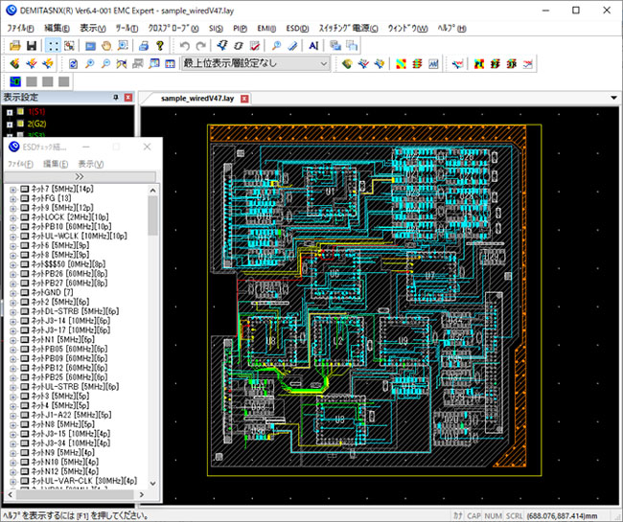Screen dimensions: 623x522
Task: Pin the 表示設定 panel with pushpin icon
Action: click(116, 98)
